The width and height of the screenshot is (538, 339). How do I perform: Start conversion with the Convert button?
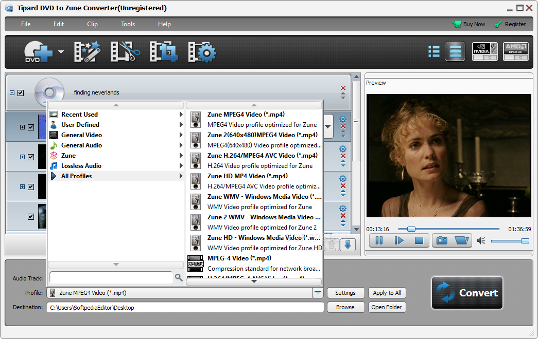467,293
